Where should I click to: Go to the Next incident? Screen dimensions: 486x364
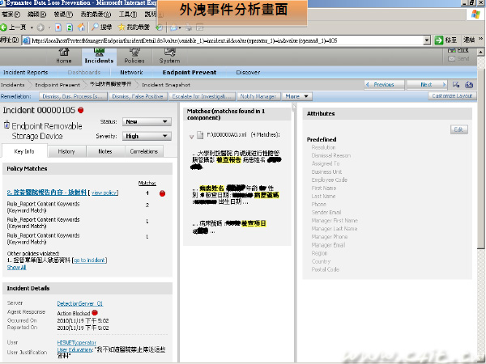pyautogui.click(x=427, y=84)
